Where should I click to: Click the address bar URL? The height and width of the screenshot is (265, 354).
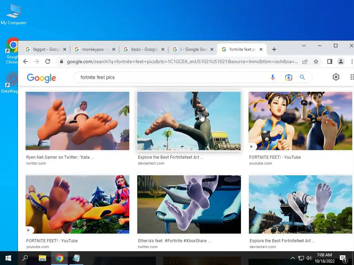183,61
